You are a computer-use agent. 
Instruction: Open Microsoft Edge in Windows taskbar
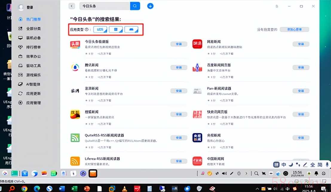[37, 188]
